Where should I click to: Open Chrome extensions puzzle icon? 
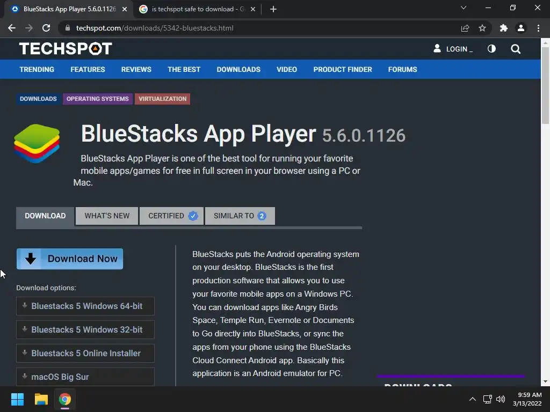(x=504, y=28)
